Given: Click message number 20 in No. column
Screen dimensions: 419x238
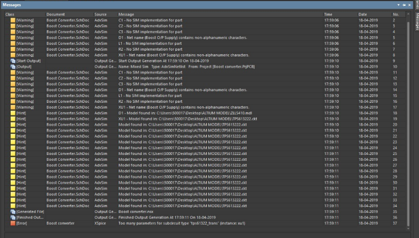Looking at the screenshot, I should (x=395, y=125).
